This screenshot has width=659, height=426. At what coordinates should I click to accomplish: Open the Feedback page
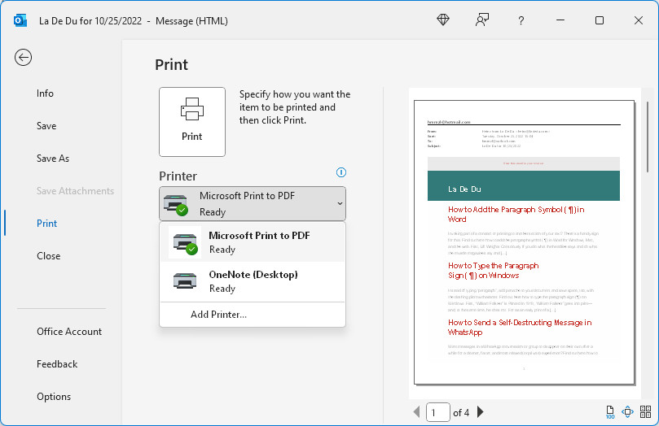57,364
